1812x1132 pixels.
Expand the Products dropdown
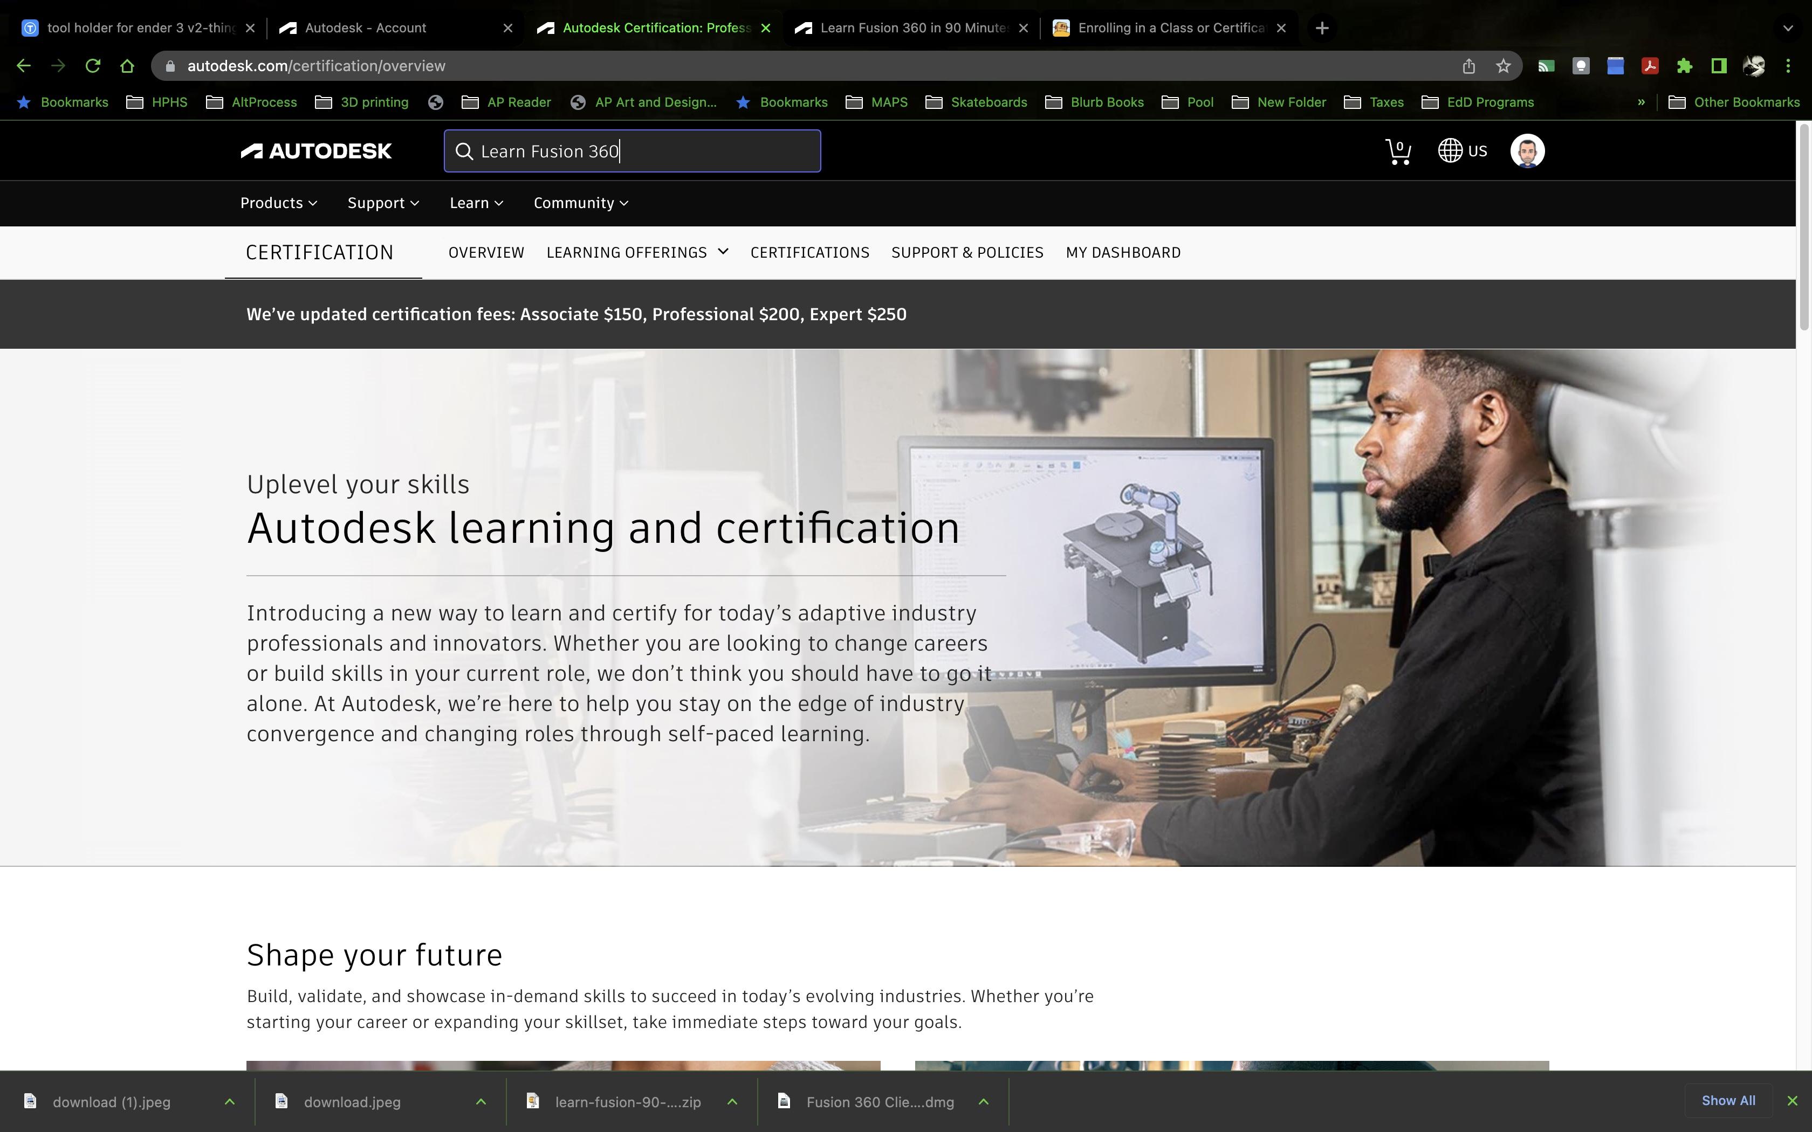click(x=278, y=203)
